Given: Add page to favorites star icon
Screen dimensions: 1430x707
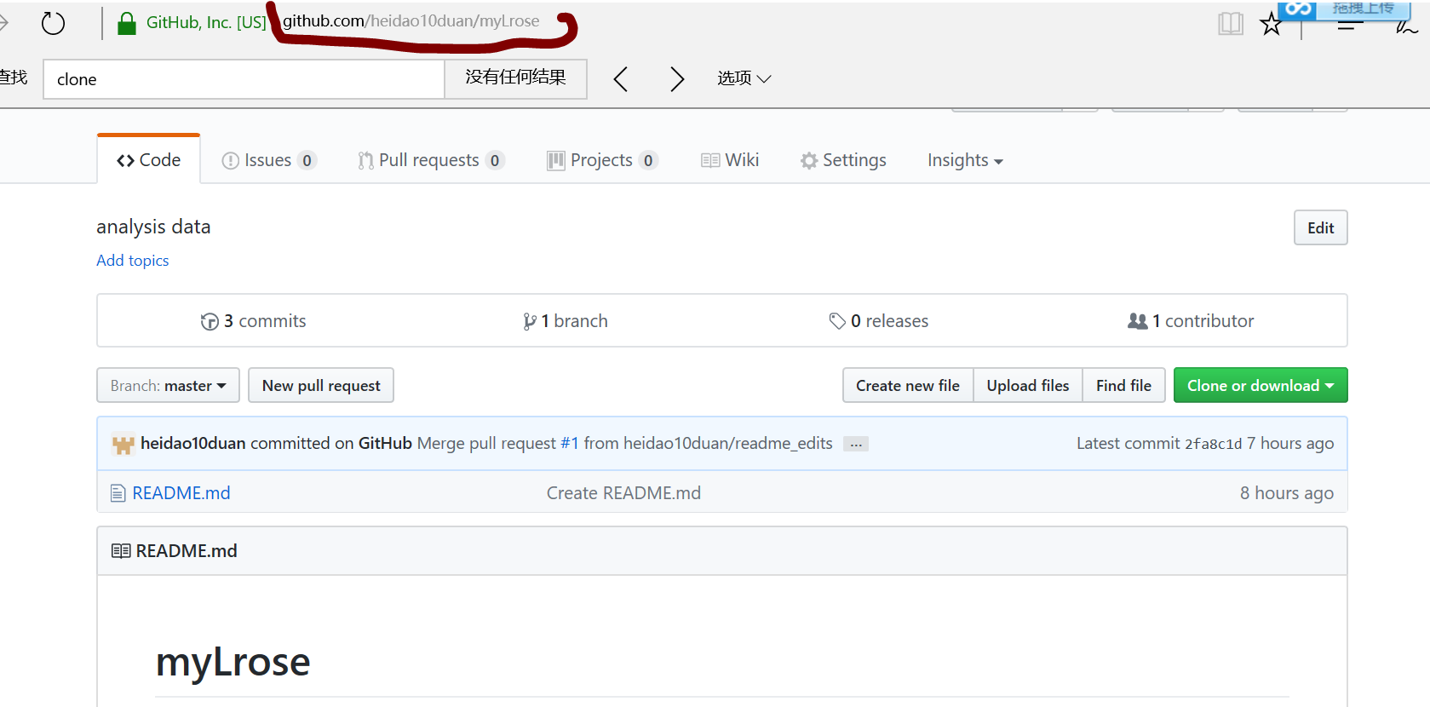Looking at the screenshot, I should pos(1272,23).
